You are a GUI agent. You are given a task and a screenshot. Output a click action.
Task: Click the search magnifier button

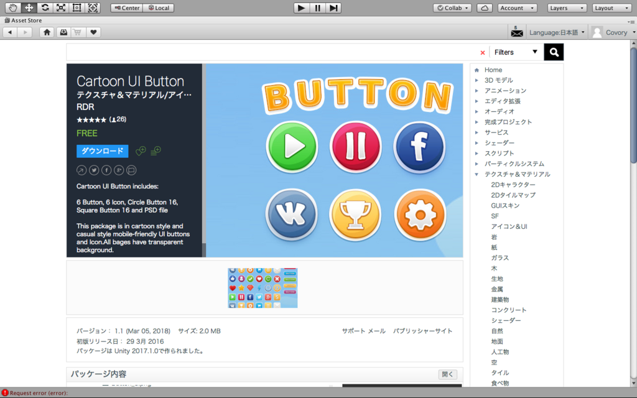point(554,52)
